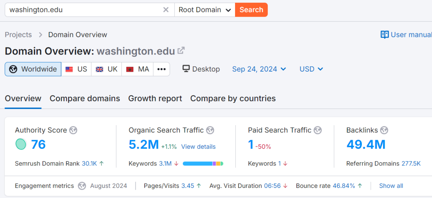
Task: Switch to the MA database
Action: (x=137, y=69)
